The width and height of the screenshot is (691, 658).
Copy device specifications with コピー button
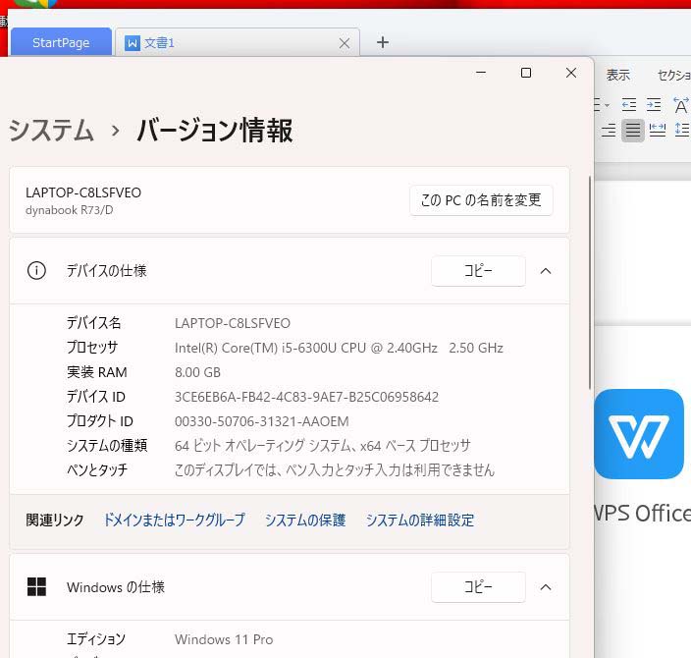click(x=478, y=271)
